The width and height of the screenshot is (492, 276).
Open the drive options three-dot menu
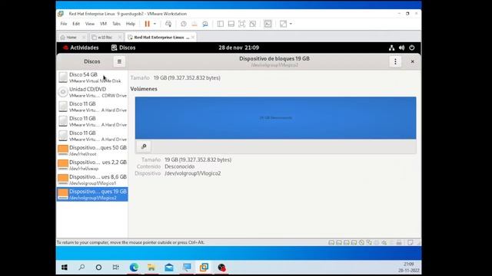click(395, 61)
